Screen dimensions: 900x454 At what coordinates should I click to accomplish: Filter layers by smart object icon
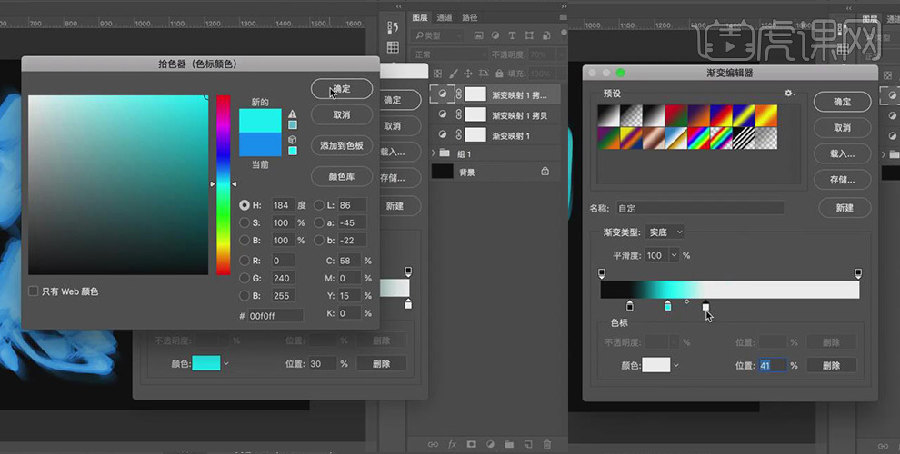(545, 35)
